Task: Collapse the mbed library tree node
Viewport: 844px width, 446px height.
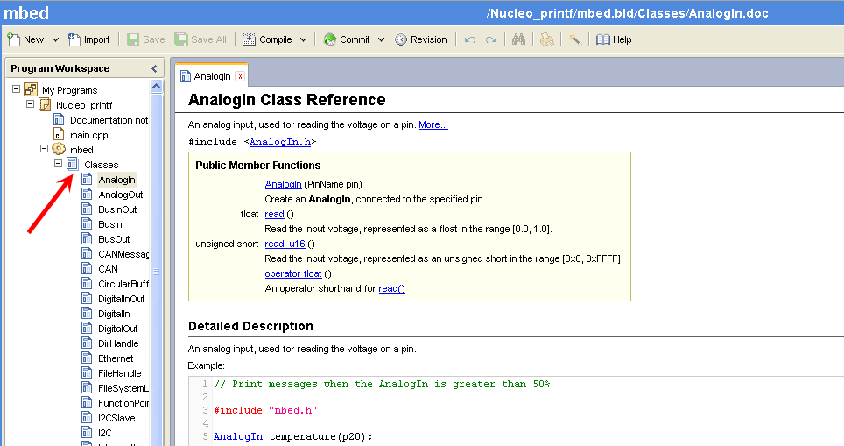Action: 44,149
